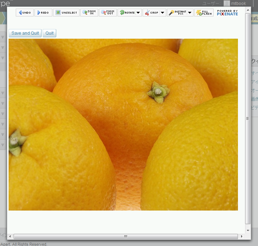
Task: Apply Instant Fix to image
Action: point(177,13)
